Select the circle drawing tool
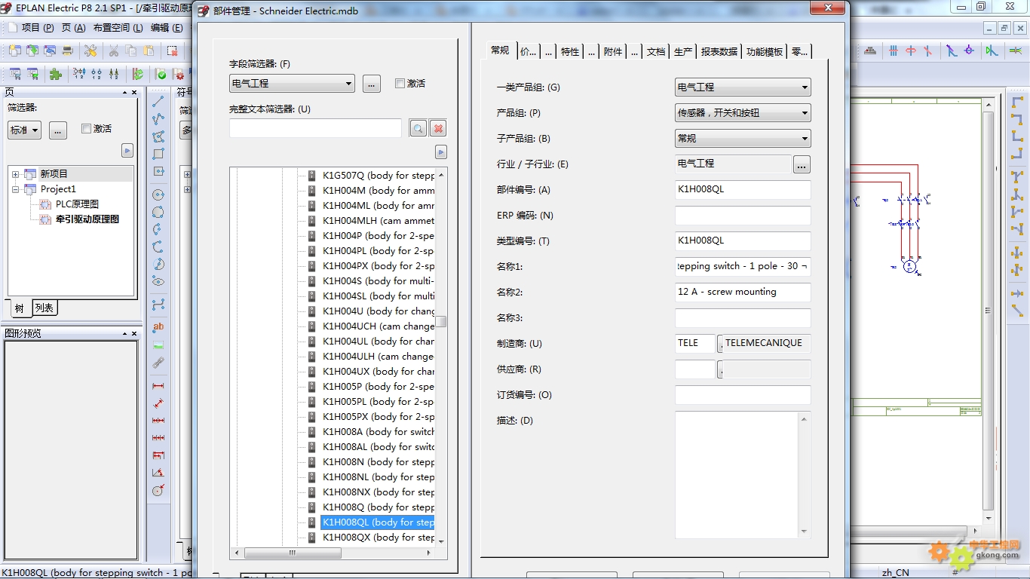The image size is (1030, 579). click(158, 194)
